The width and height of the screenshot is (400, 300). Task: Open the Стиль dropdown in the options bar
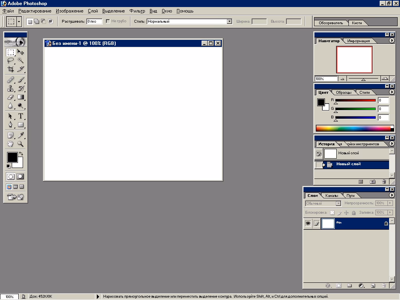coord(230,21)
